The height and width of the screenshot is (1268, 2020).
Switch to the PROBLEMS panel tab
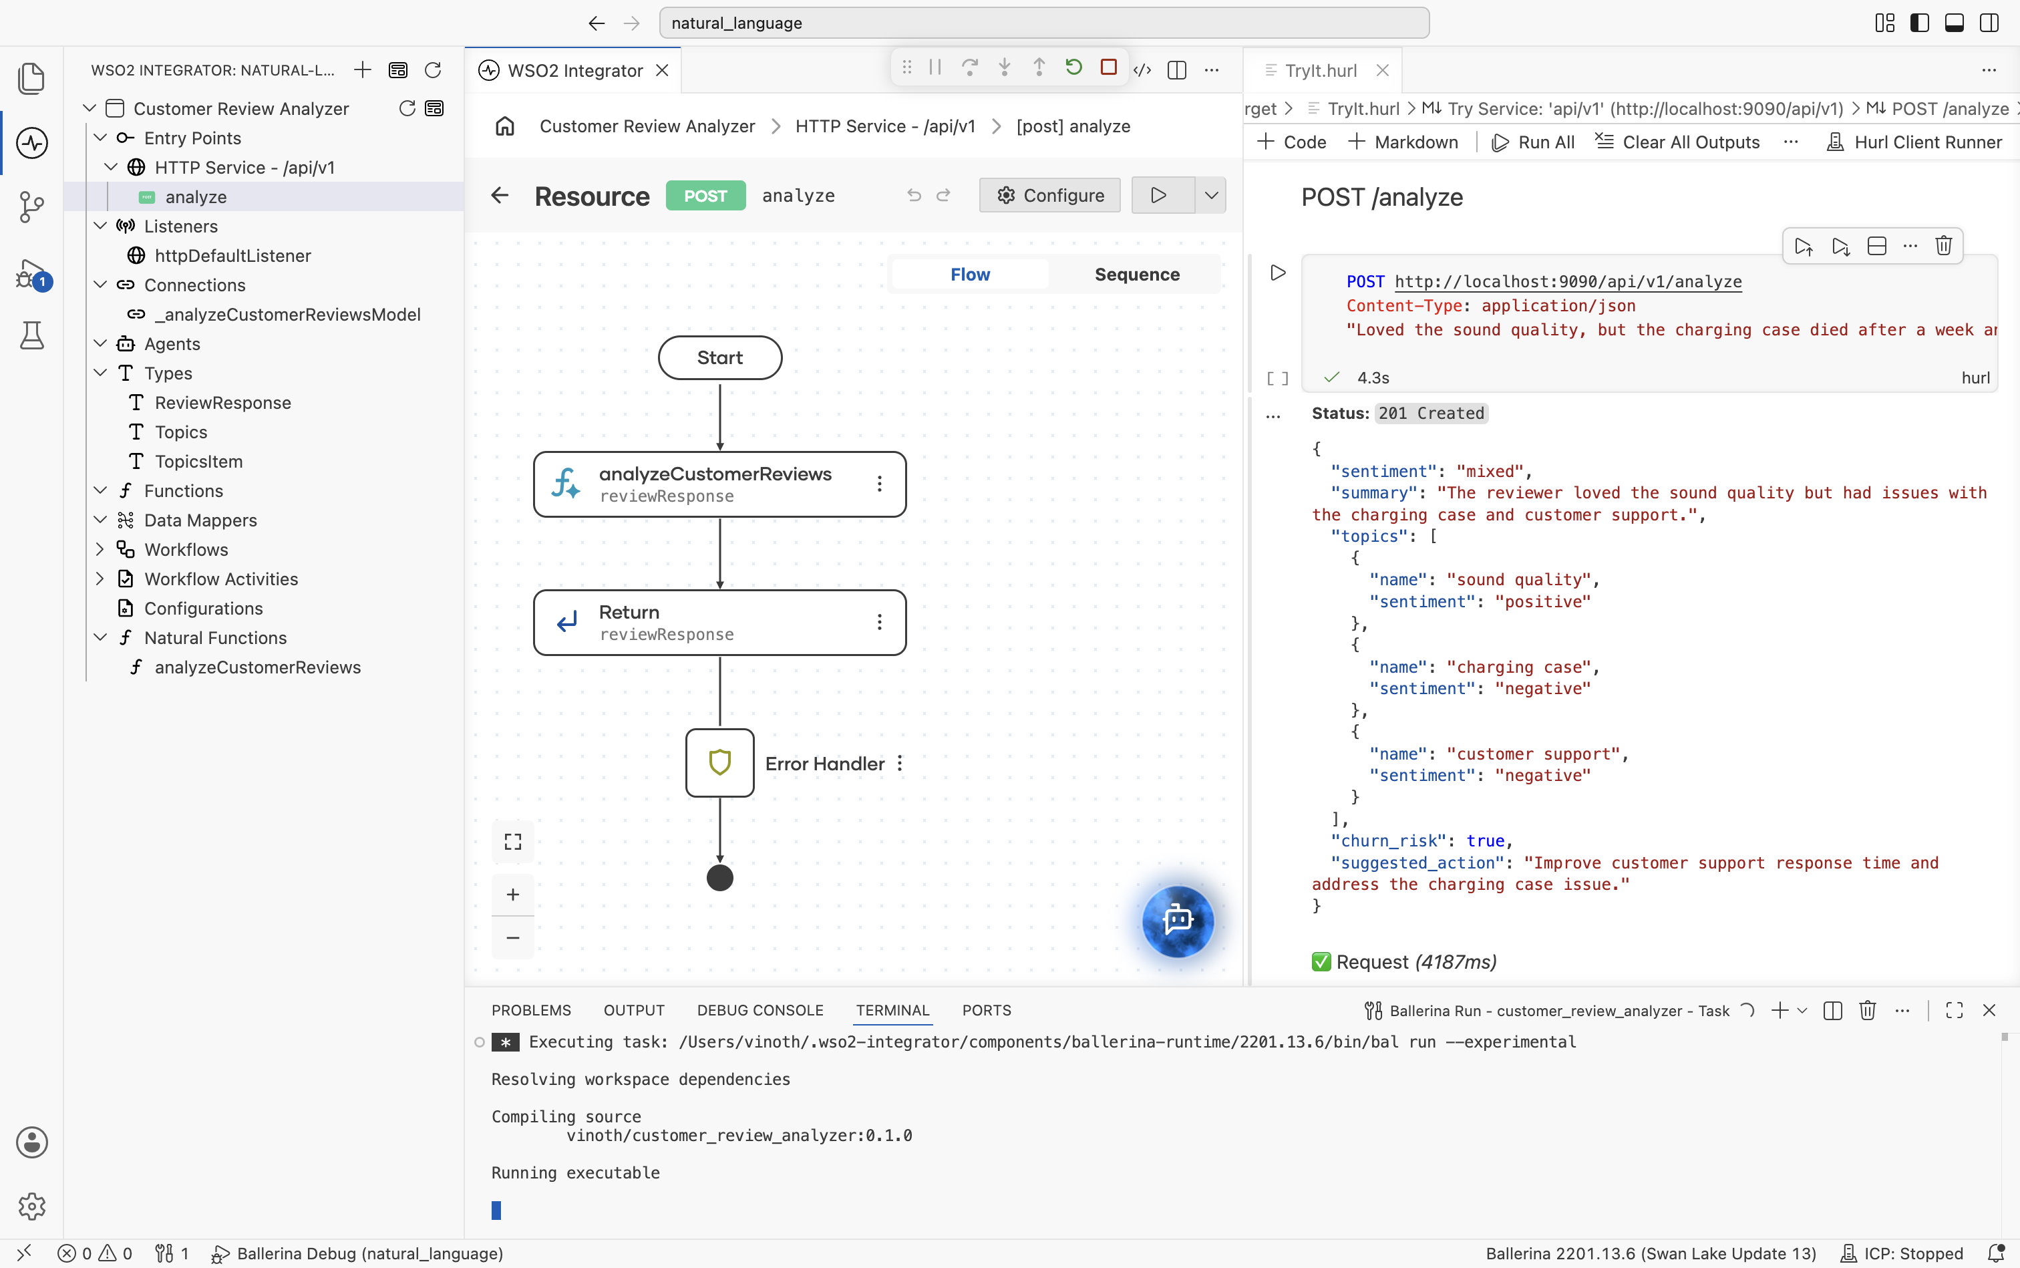click(x=531, y=1011)
